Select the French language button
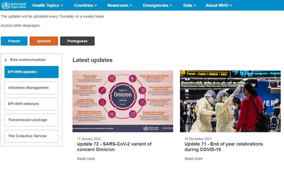The image size is (284, 177). tap(14, 41)
